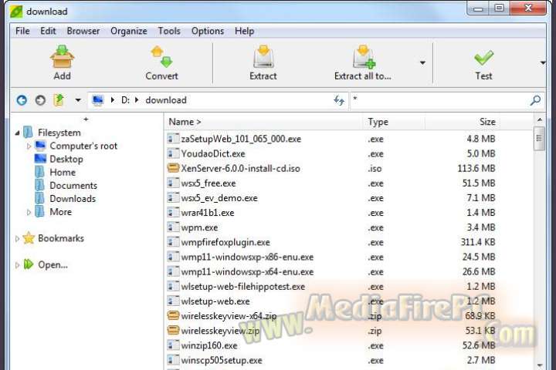Click the wirelesskeyview.zip archive icon

pos(173,330)
